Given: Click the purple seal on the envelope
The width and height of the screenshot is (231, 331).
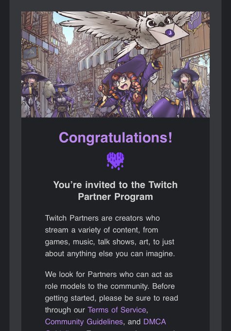Looking at the screenshot, I should point(169,33).
